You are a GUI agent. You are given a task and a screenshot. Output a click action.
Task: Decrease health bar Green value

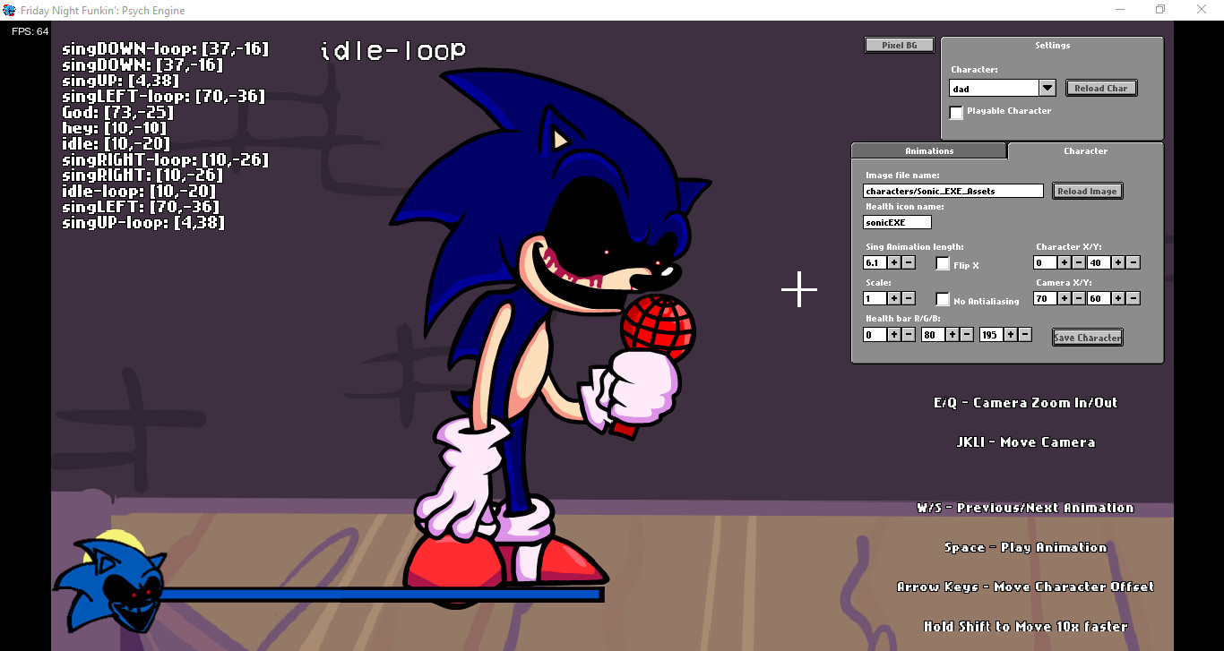click(x=967, y=334)
